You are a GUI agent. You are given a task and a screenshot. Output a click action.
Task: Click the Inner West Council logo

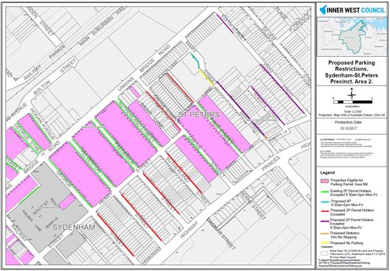click(352, 10)
